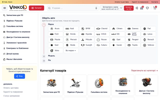Select Renault brand
Screen dimensions: 160x100
[148, 39]
